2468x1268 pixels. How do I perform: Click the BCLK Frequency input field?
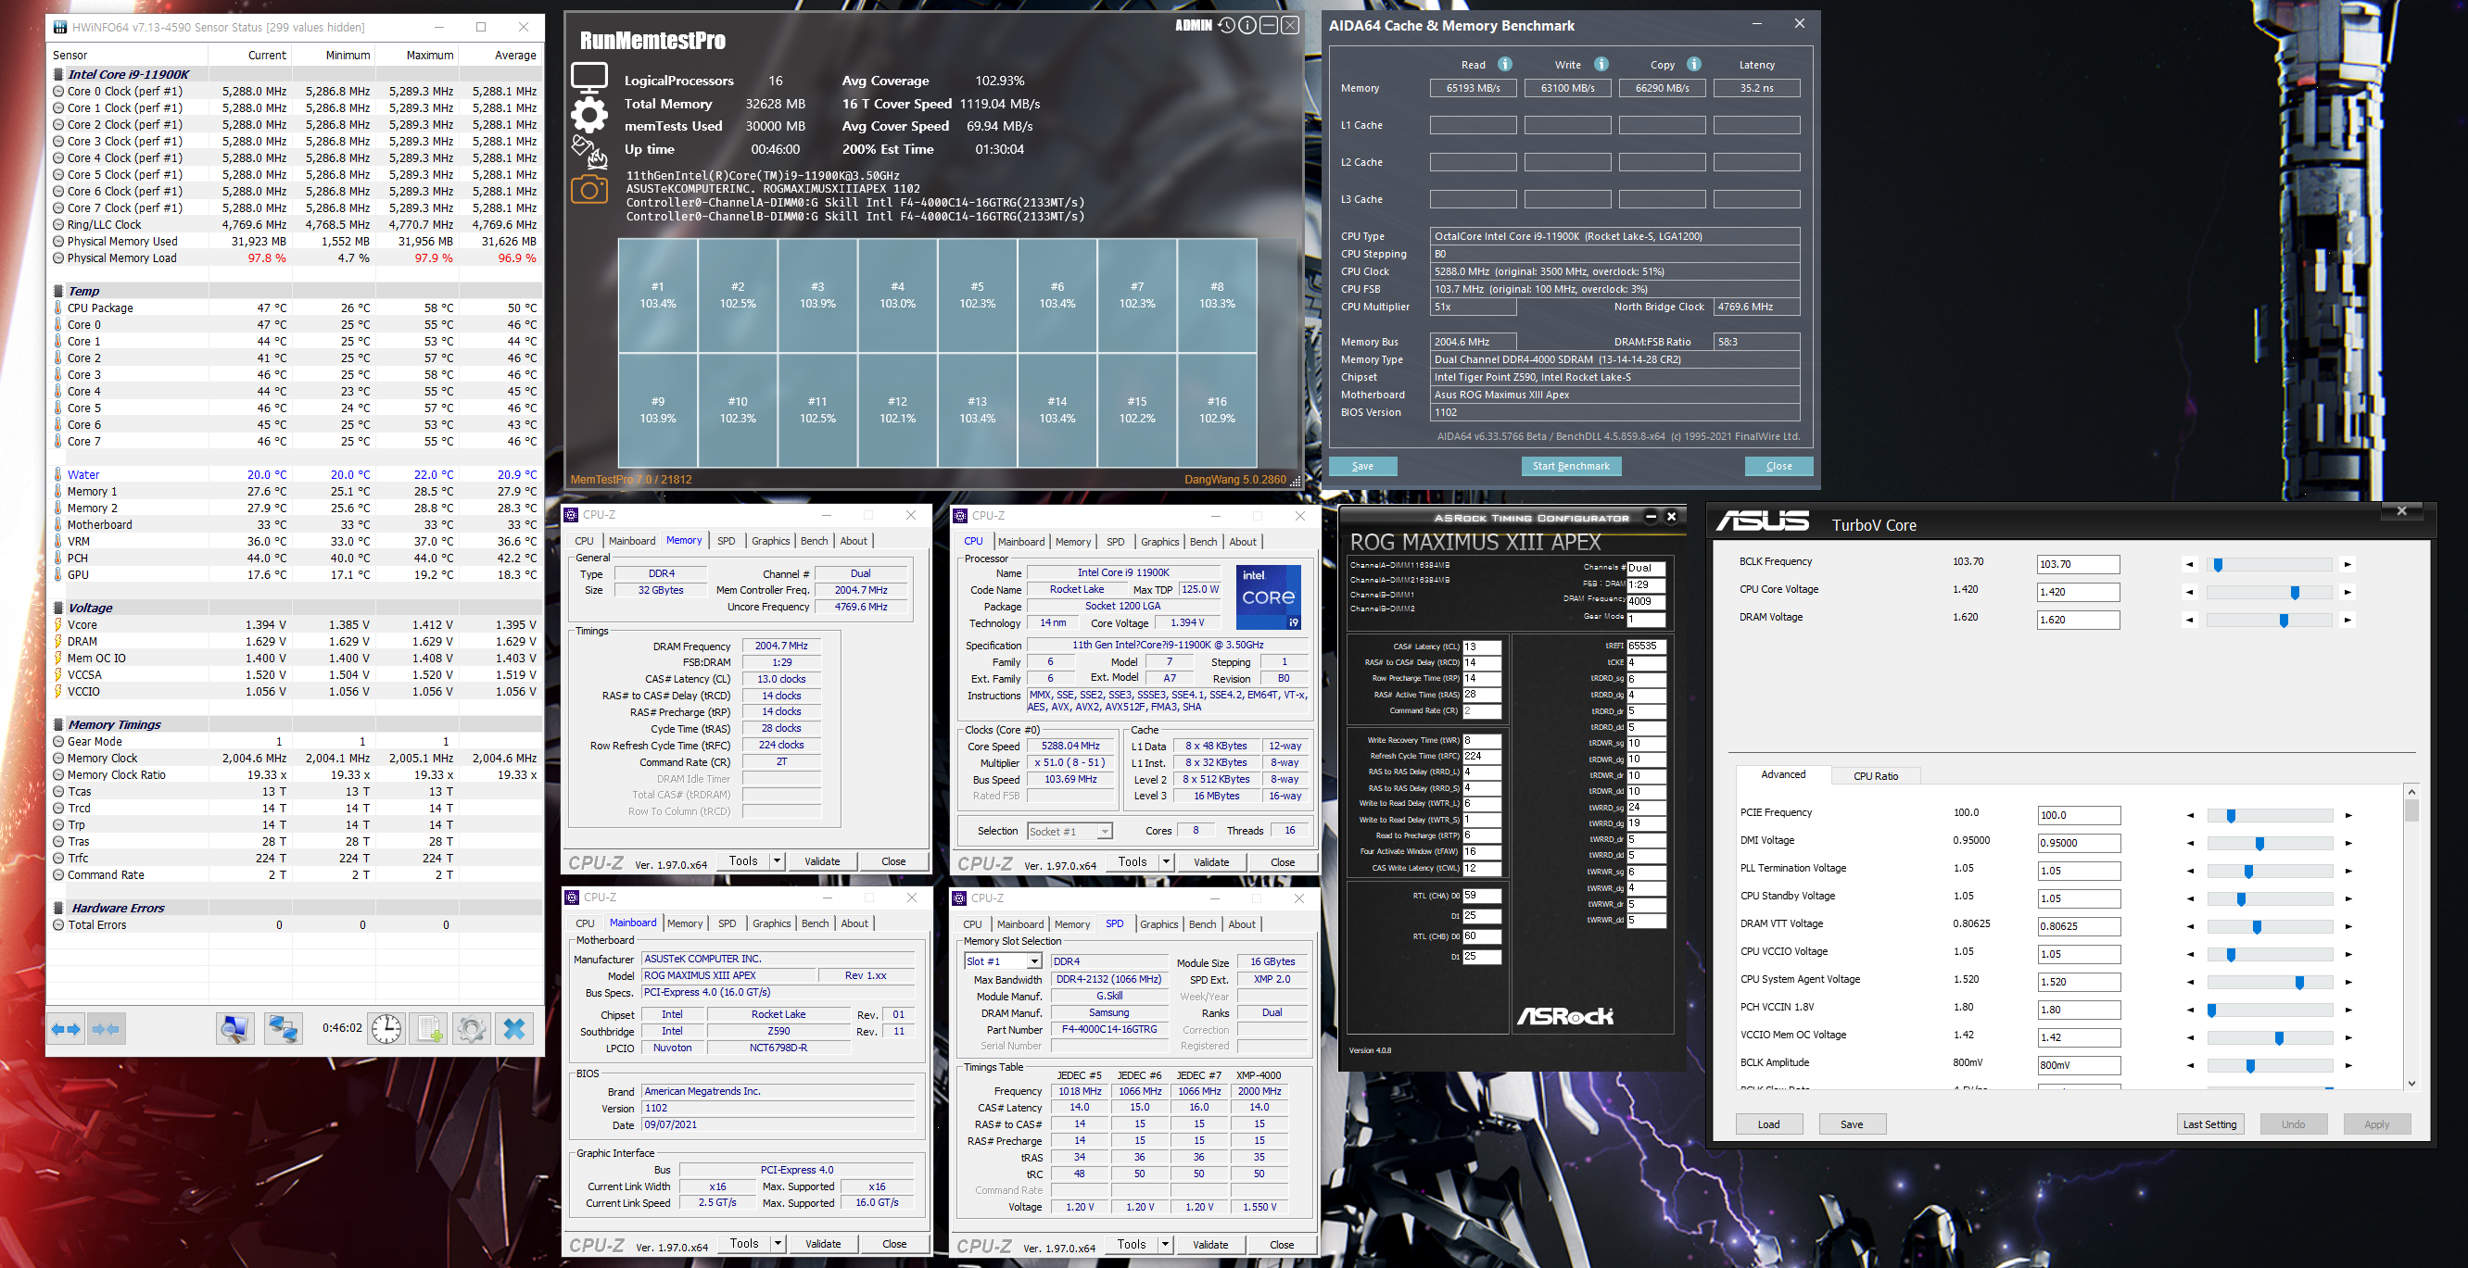pos(2077,564)
